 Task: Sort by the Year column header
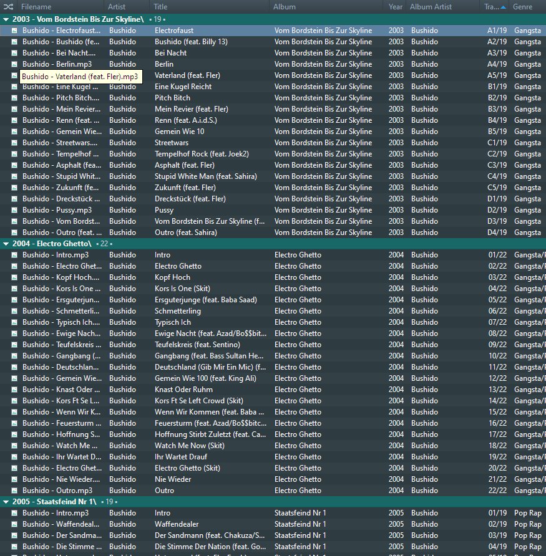coord(396,7)
